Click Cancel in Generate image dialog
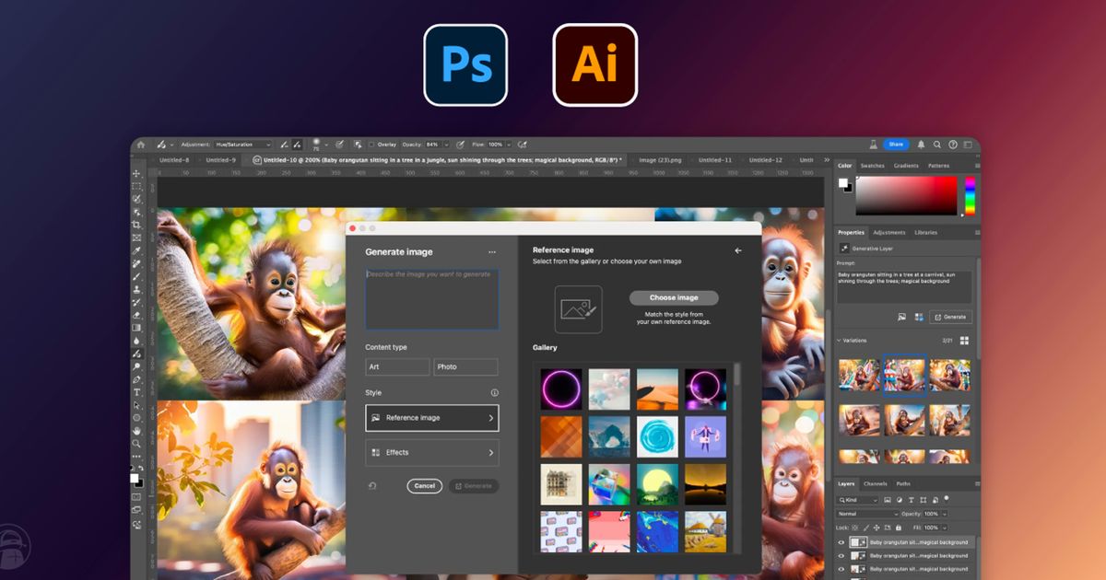The width and height of the screenshot is (1106, 580). [425, 486]
